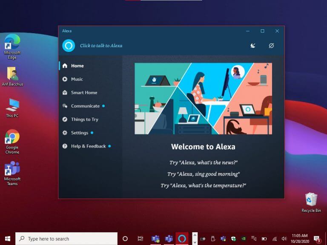Open Help & Feedback

(91, 146)
